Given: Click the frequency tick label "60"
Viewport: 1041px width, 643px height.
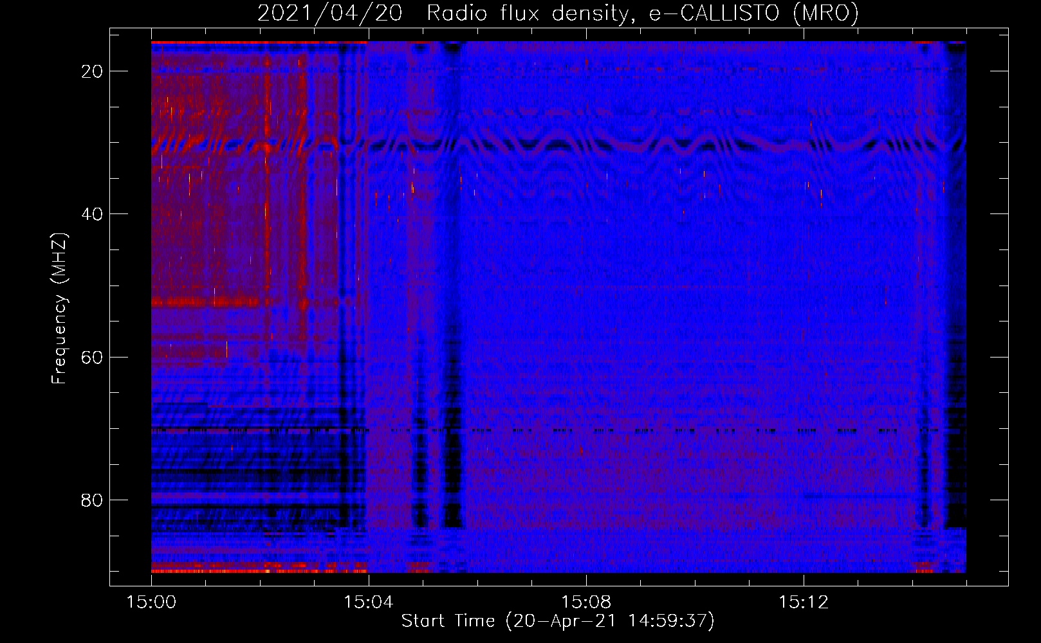Looking at the screenshot, I should [92, 357].
